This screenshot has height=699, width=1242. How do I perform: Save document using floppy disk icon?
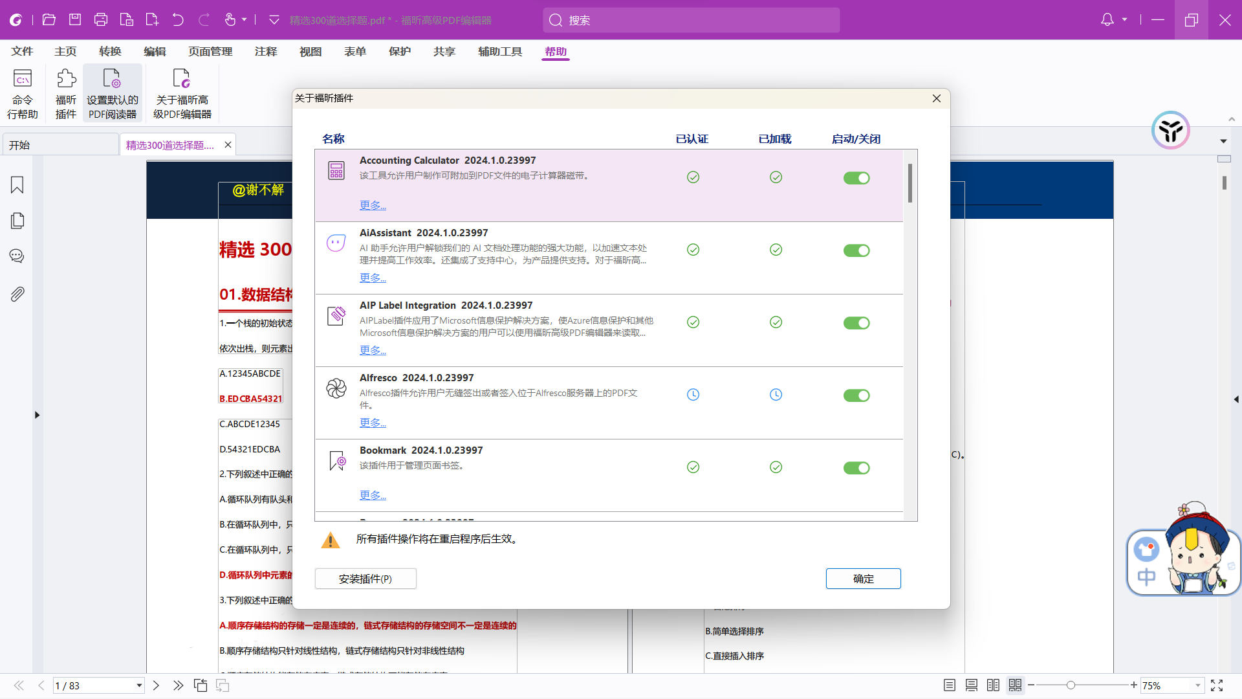[75, 20]
